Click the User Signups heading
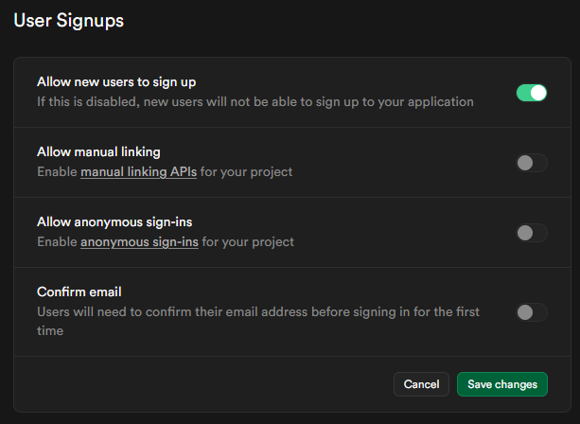Screen dimensions: 580x424 click(68, 20)
